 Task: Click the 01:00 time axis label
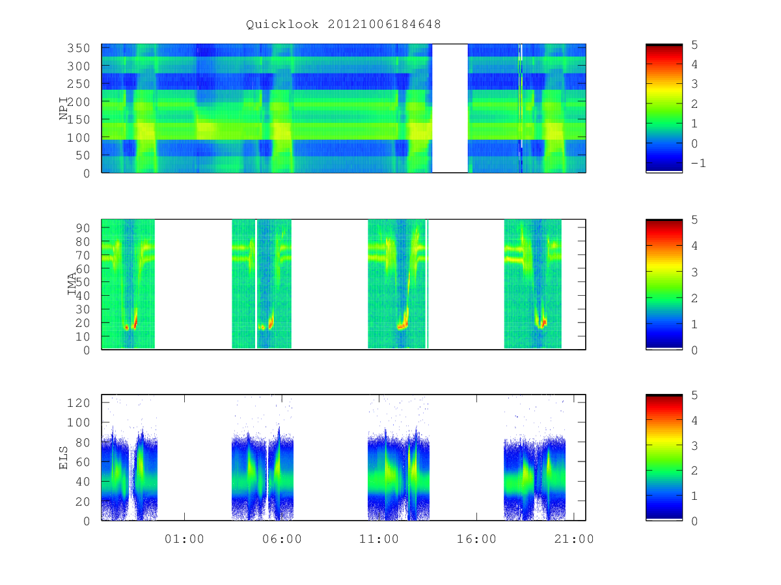click(185, 539)
